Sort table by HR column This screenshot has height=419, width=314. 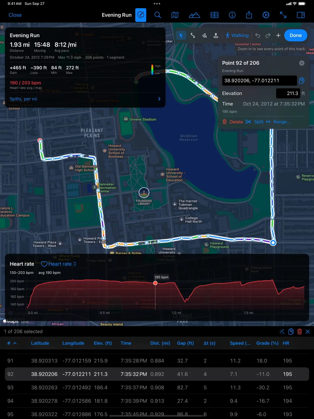click(286, 343)
